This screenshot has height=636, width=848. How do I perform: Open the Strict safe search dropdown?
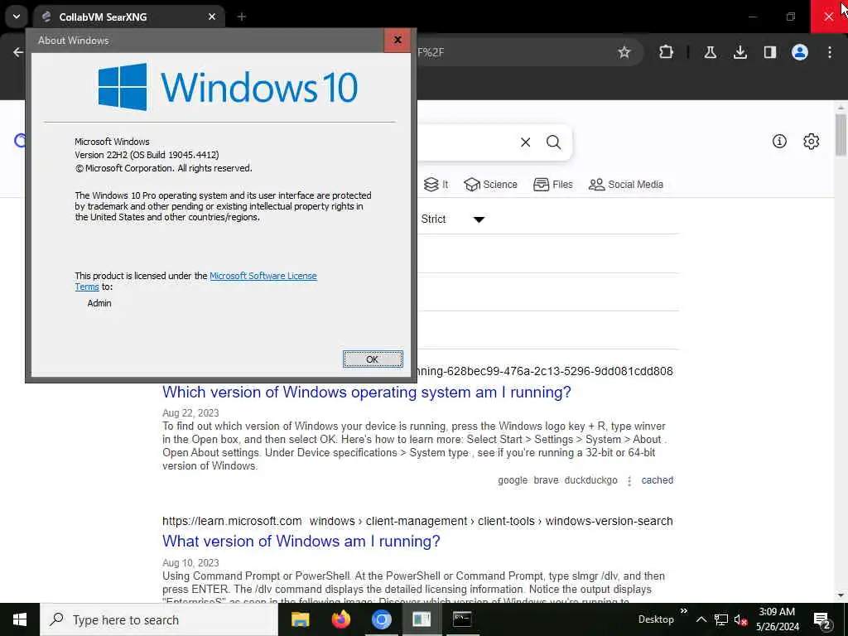pos(453,219)
